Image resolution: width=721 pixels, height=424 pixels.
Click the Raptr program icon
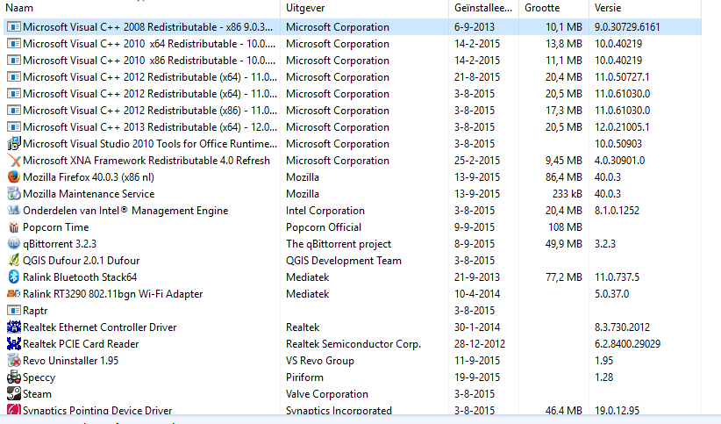[x=14, y=311]
